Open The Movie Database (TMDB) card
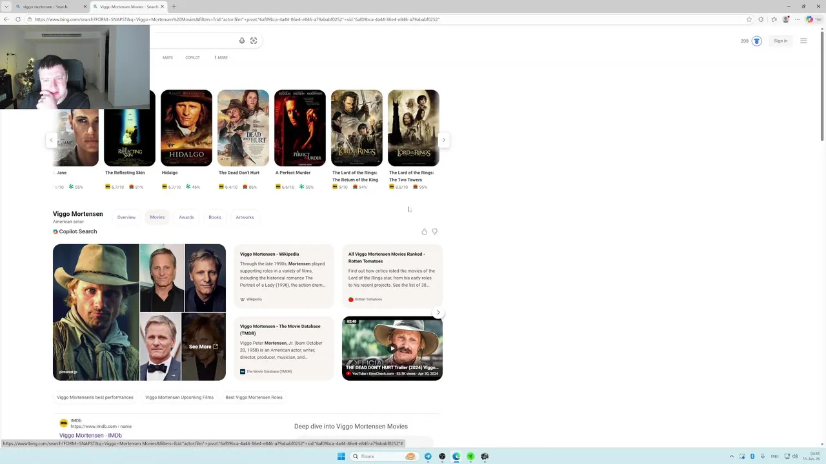826x464 pixels. (284, 348)
